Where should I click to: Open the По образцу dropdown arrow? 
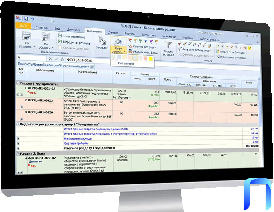click(x=52, y=48)
